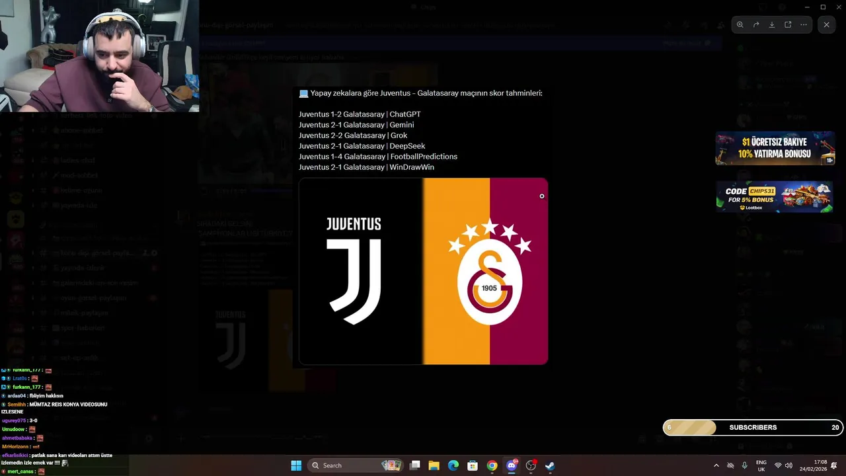Maximize or restore the Discord window

823,7
